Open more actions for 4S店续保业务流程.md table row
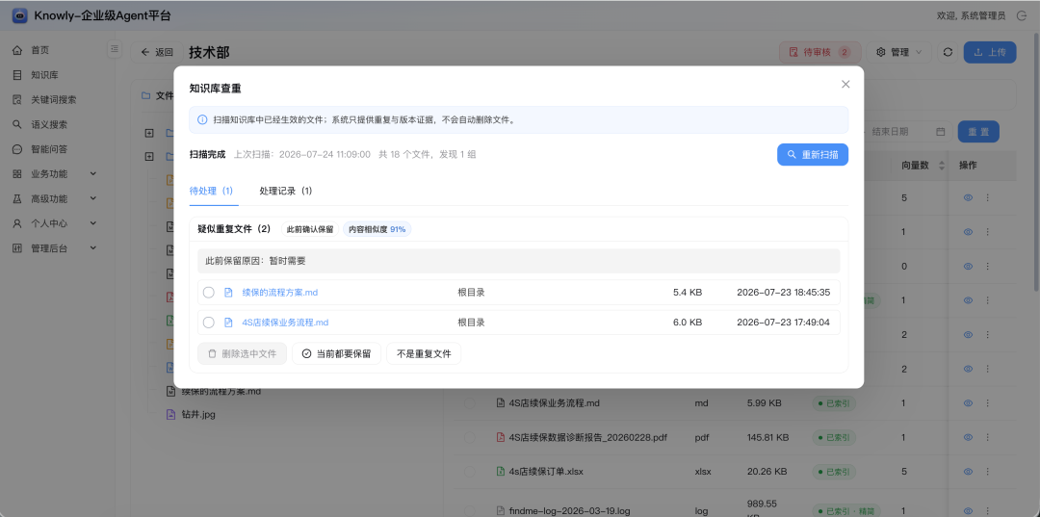Screen dimensions: 1040x517 point(988,402)
